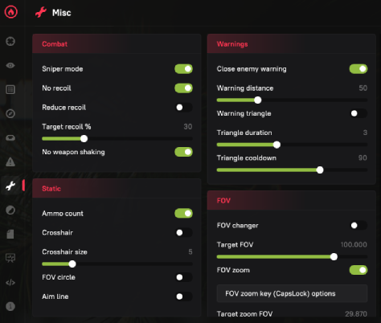The image size is (381, 323).
Task: Enable the Reduce recoil toggle
Action: 183,108
